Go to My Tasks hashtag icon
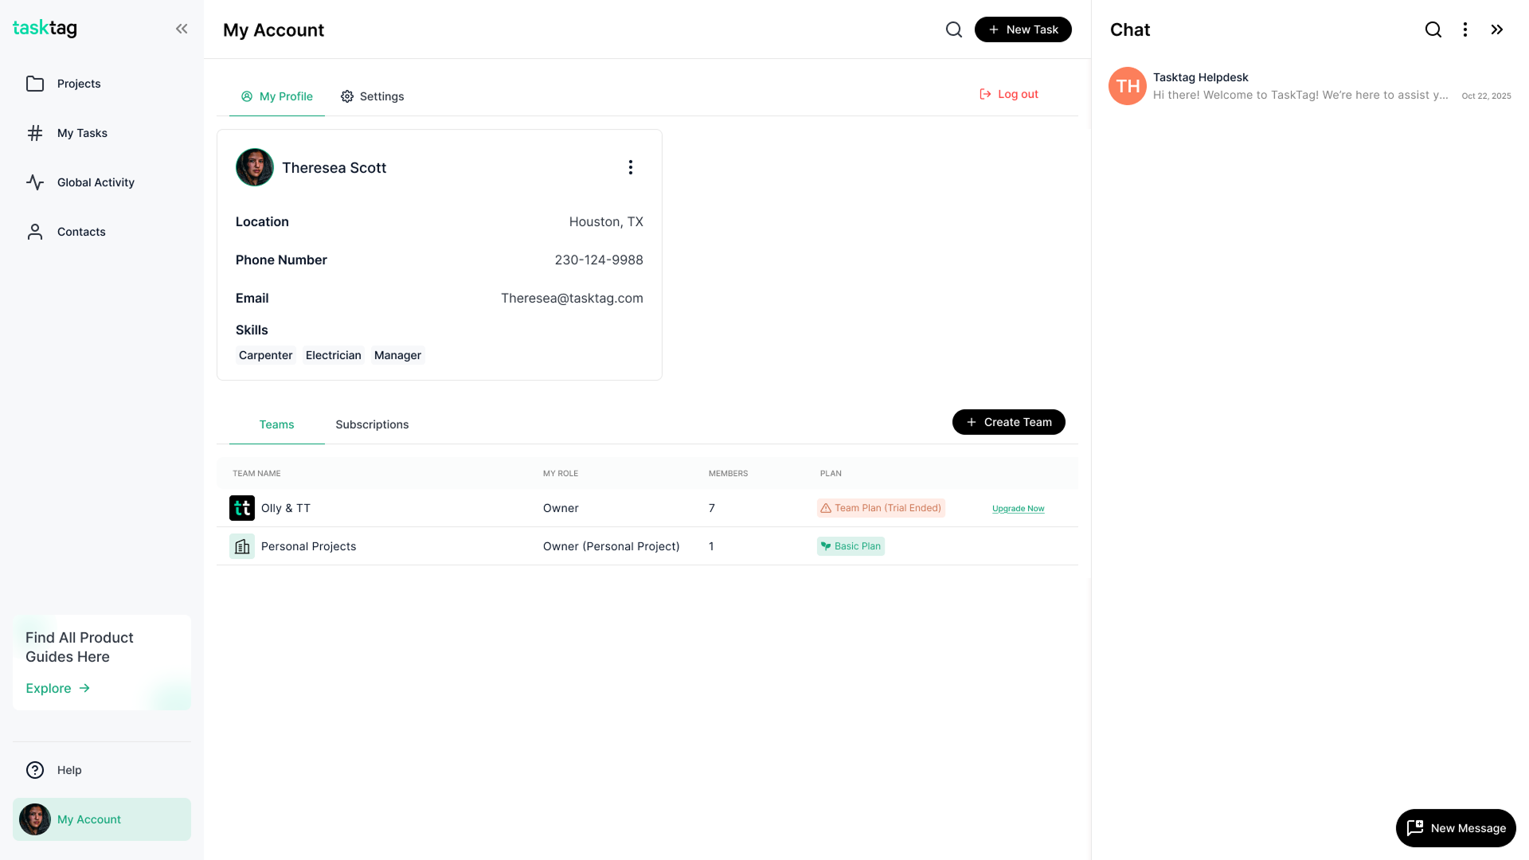Viewport: 1529px width, 860px height. (35, 133)
